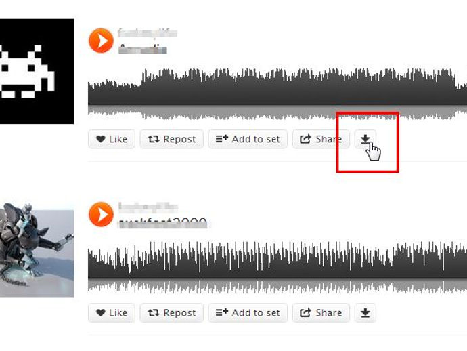Image resolution: width=467 pixels, height=351 pixels.
Task: Open the first track's blurred artist name link
Action: [148, 33]
